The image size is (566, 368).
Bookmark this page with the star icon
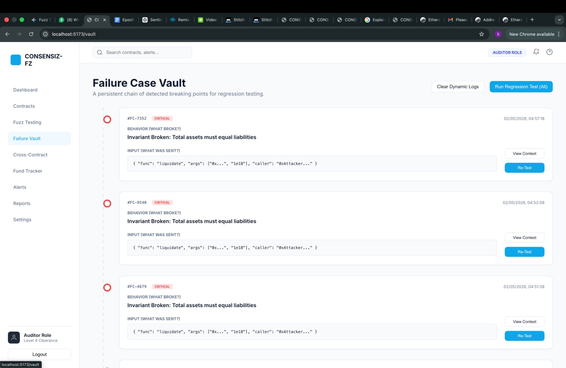[x=481, y=34]
